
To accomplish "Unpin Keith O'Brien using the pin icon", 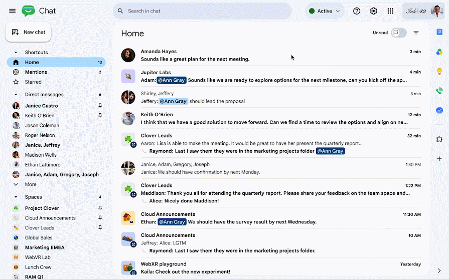I will (100, 115).
